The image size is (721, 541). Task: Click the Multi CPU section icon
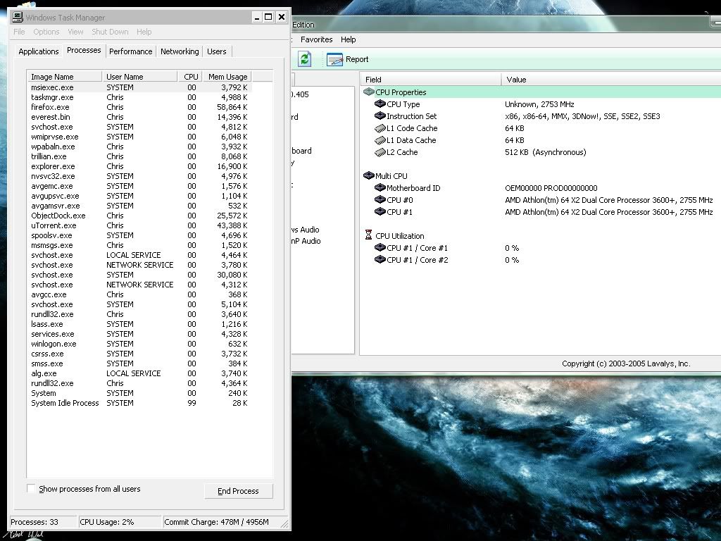(x=369, y=175)
